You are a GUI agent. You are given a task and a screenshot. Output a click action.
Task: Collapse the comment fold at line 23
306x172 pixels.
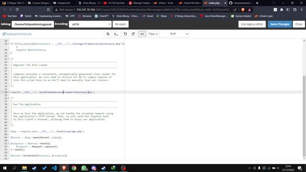(x=9, y=59)
